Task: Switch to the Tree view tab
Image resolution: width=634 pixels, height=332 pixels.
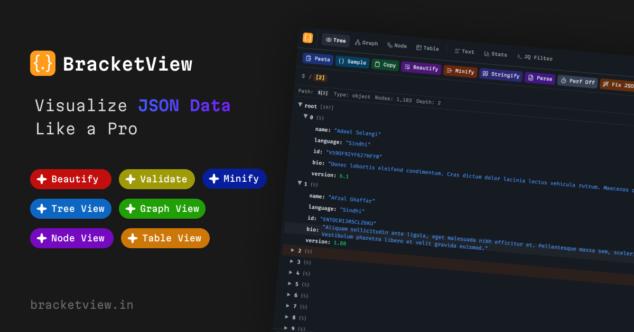Action: point(336,41)
